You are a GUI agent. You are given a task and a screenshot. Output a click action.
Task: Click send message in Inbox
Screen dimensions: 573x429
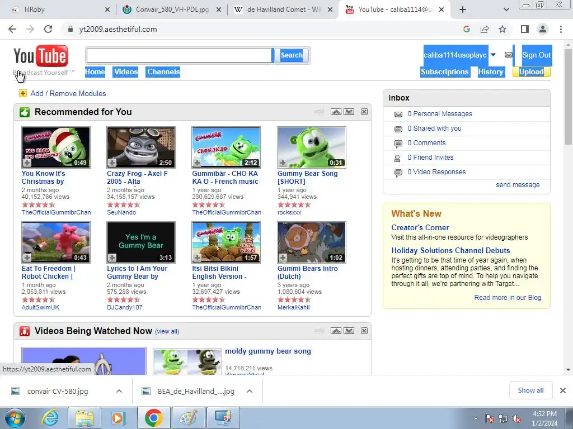(518, 184)
